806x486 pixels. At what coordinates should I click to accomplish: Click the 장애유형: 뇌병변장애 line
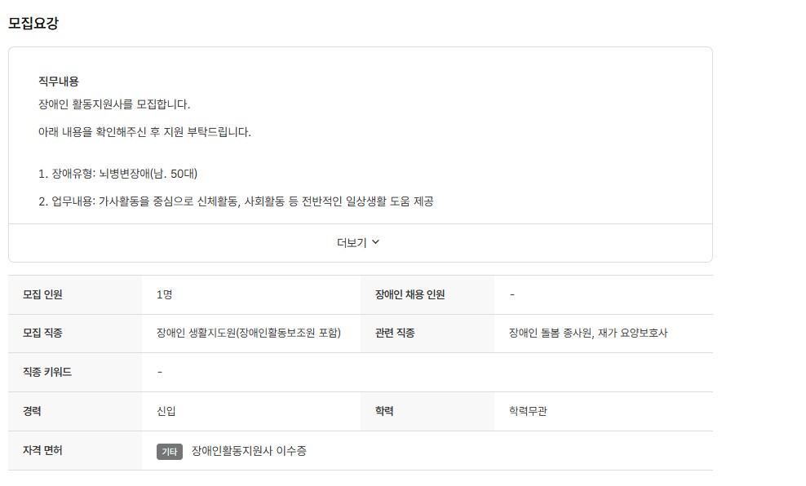click(x=118, y=174)
